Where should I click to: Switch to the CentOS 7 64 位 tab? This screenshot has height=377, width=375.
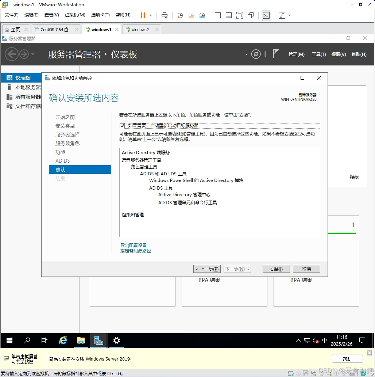pos(54,30)
